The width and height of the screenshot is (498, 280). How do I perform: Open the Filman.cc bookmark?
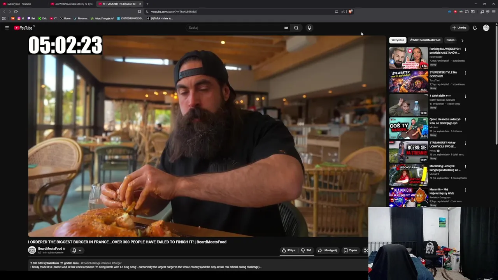(x=81, y=18)
